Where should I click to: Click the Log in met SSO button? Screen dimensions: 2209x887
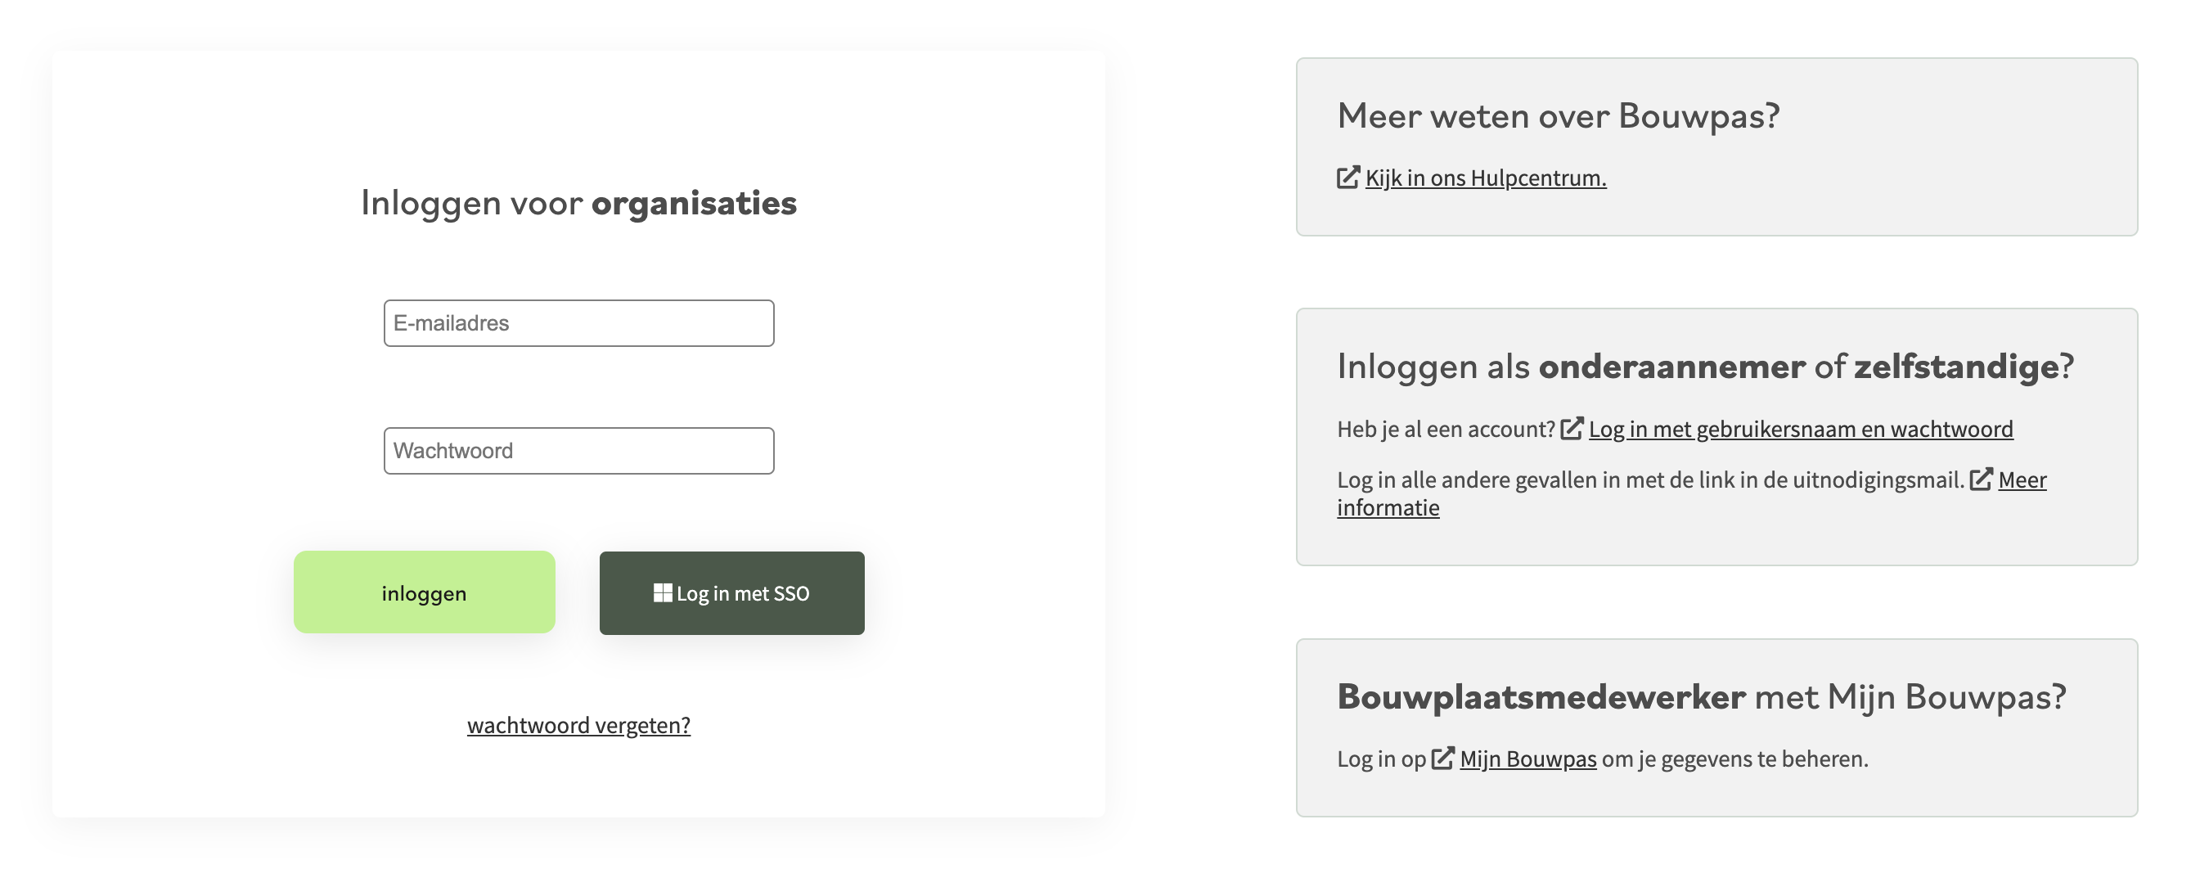point(731,593)
